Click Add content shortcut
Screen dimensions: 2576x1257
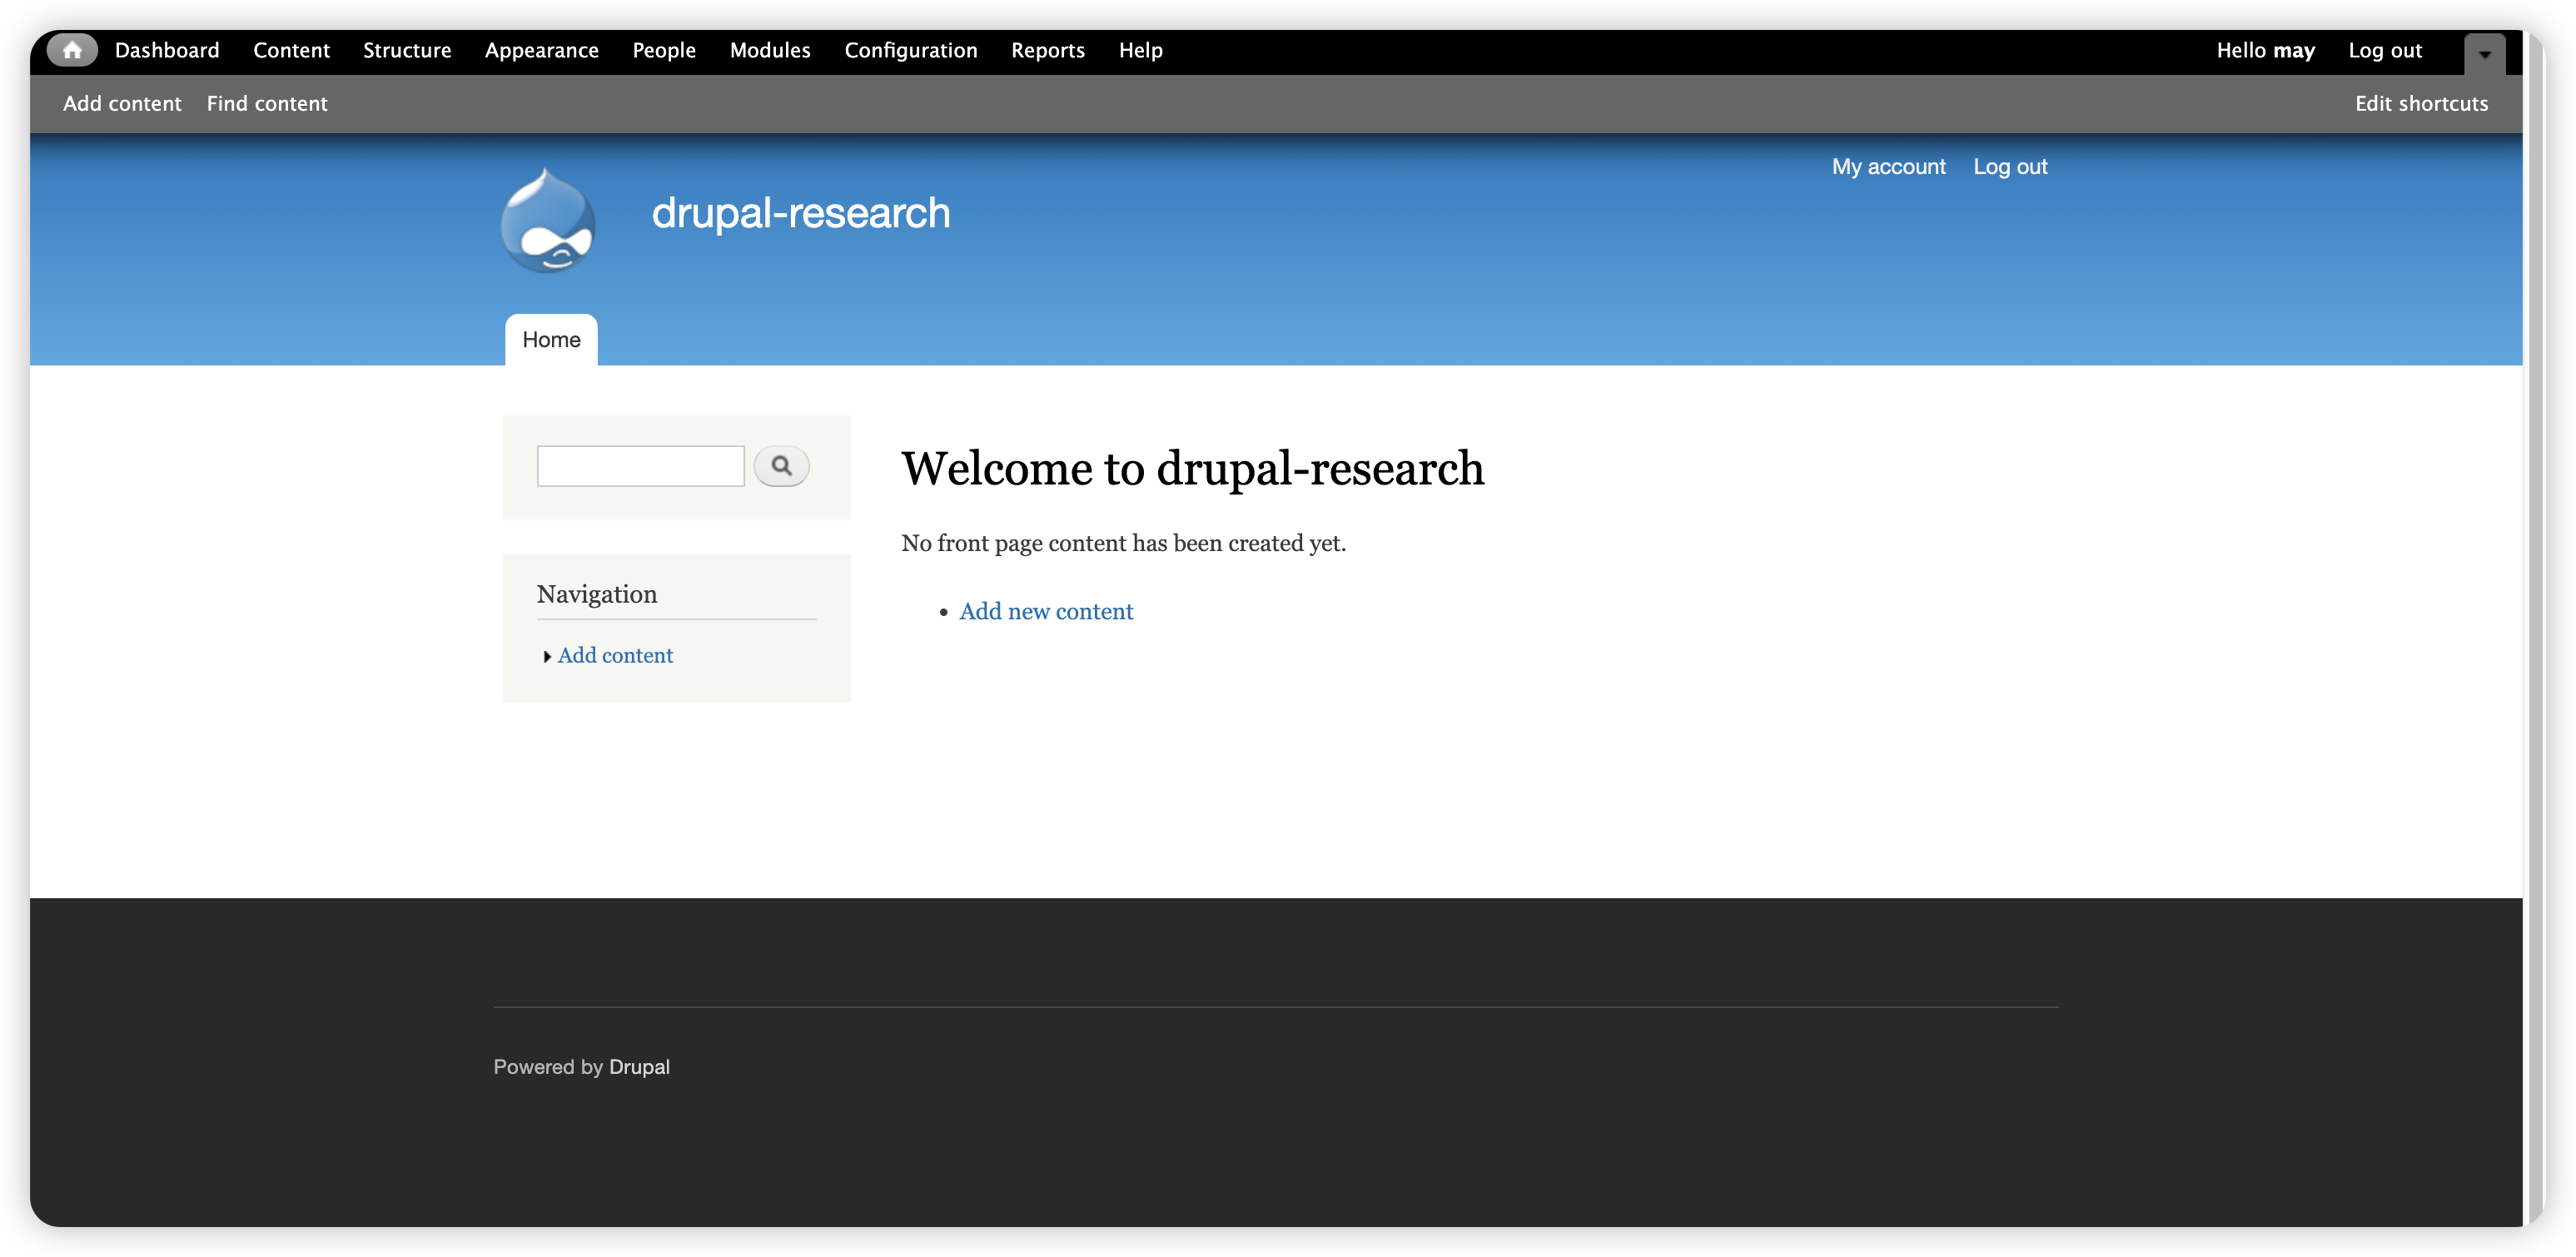[122, 103]
